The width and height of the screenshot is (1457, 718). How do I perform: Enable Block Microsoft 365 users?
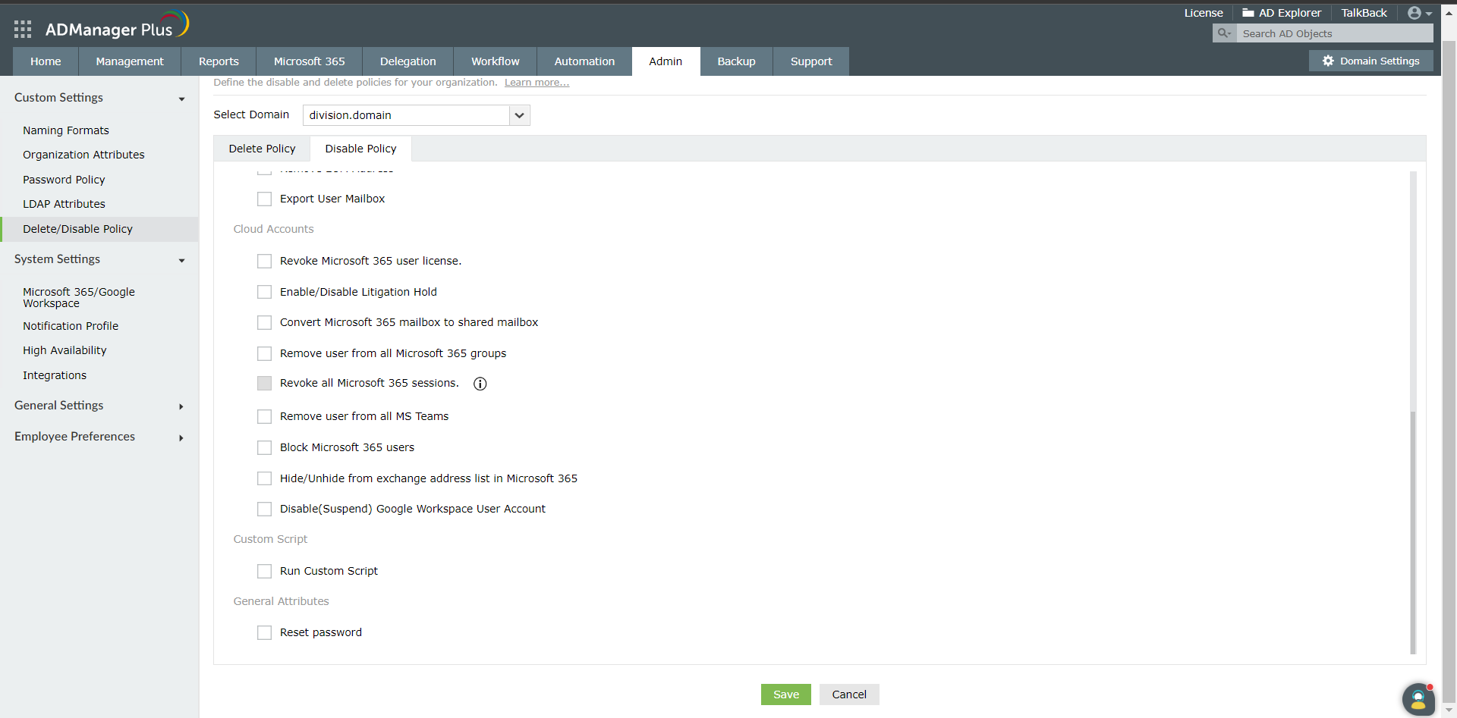coord(264,447)
